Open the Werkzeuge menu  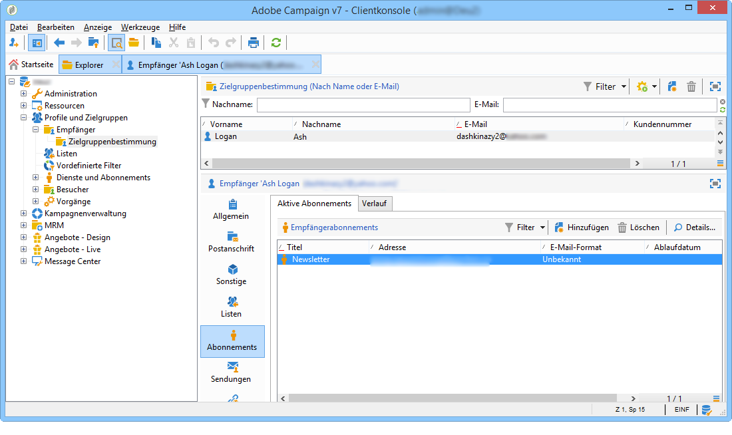[x=140, y=27]
